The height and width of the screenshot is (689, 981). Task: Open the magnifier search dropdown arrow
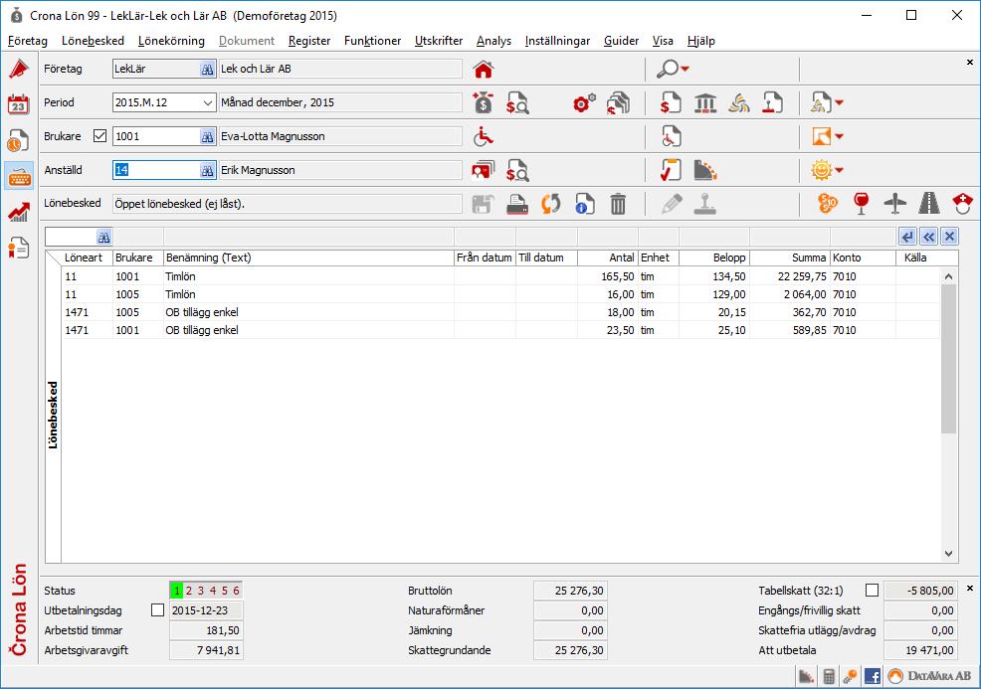pyautogui.click(x=686, y=69)
